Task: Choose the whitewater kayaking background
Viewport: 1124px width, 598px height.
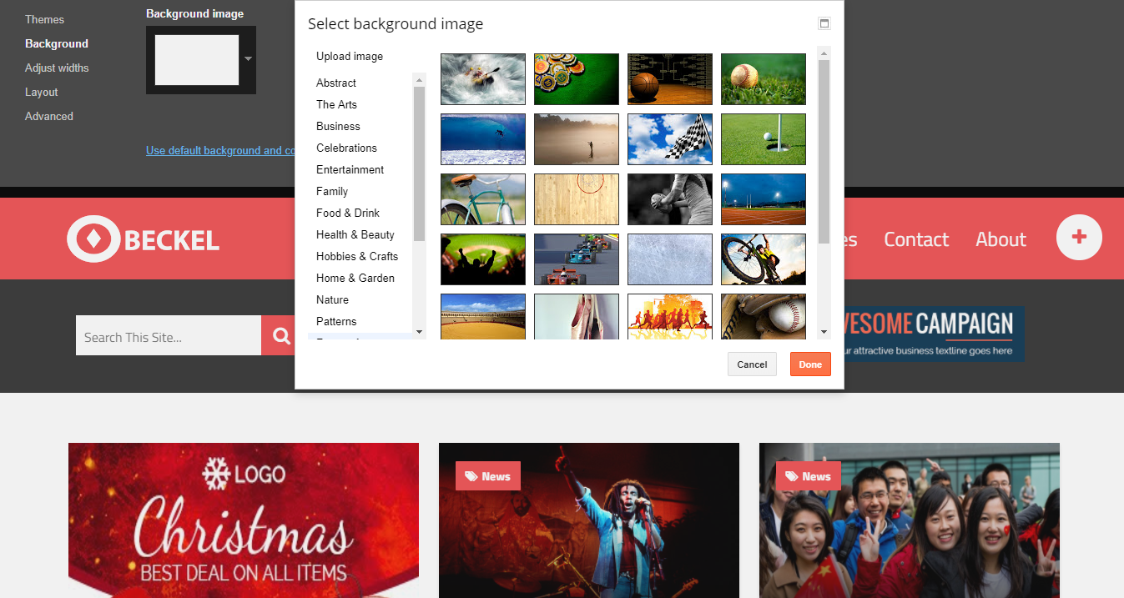Action: click(x=483, y=79)
